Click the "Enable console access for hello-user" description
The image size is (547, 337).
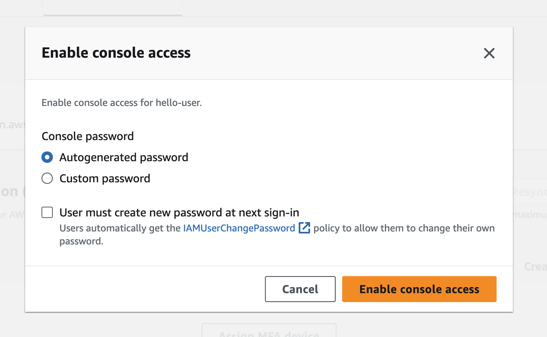[x=122, y=103]
